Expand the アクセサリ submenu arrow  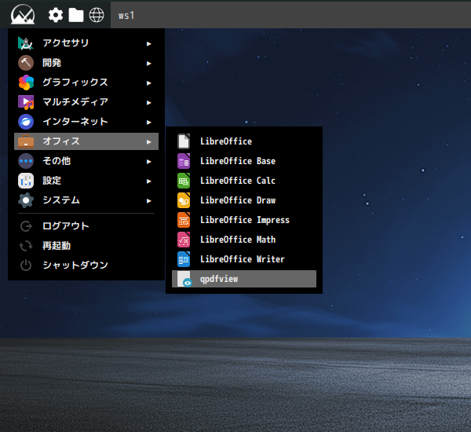[x=149, y=43]
